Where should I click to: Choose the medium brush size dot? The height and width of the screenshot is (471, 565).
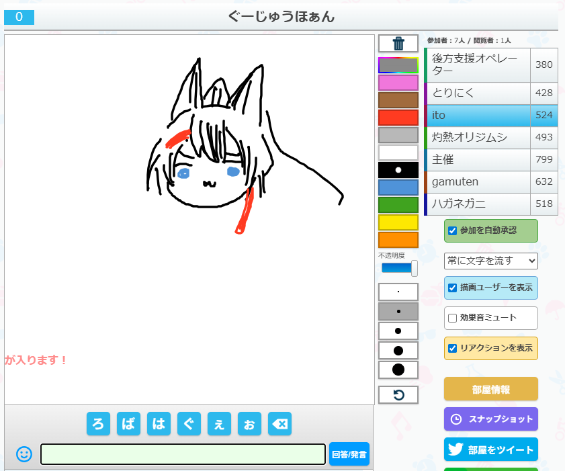tap(398, 331)
